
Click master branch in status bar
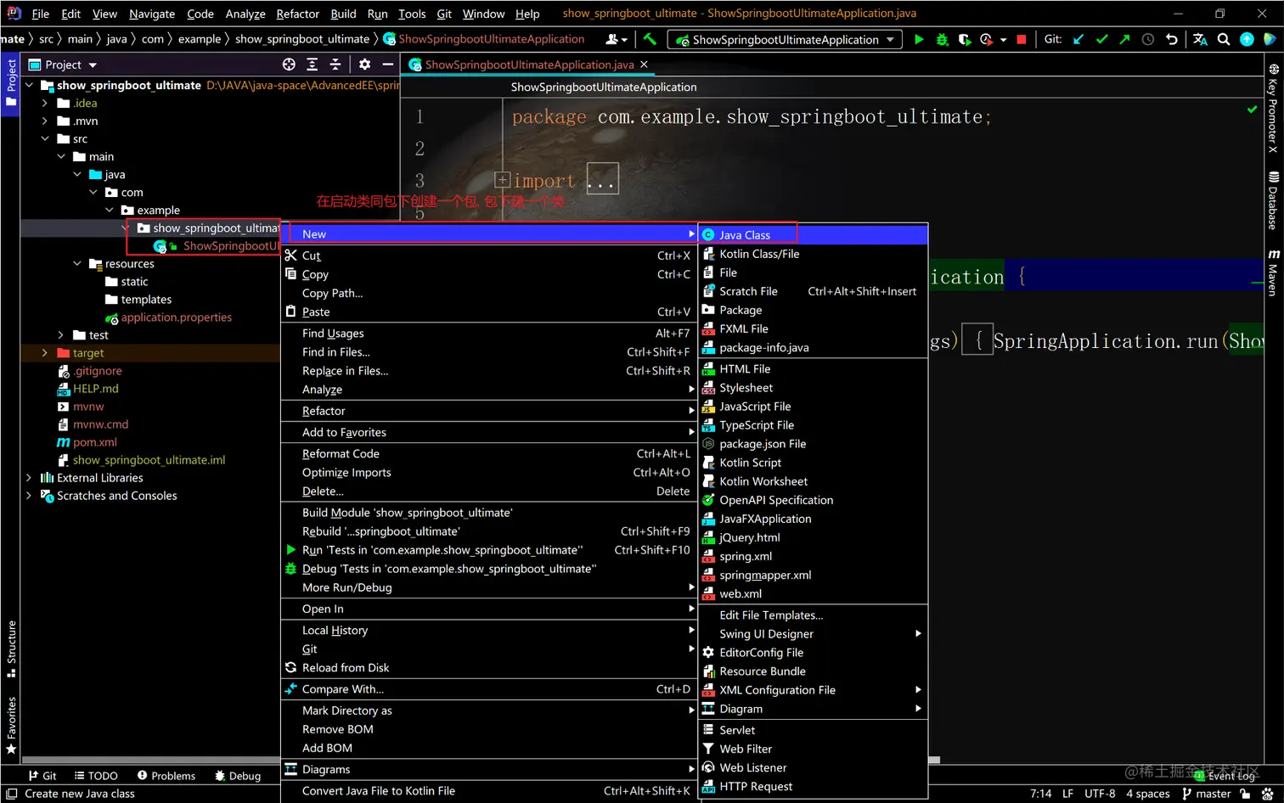coord(1206,794)
